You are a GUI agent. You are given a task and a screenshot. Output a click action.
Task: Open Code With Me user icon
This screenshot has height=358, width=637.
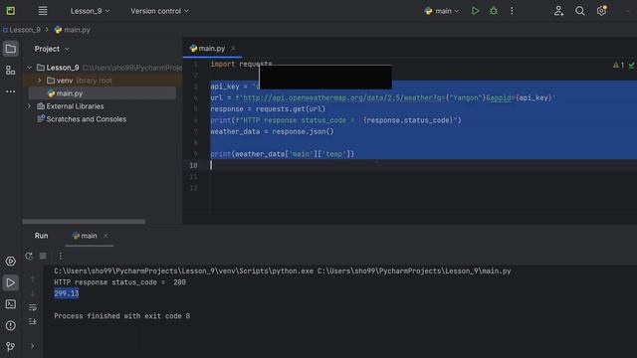coord(558,11)
